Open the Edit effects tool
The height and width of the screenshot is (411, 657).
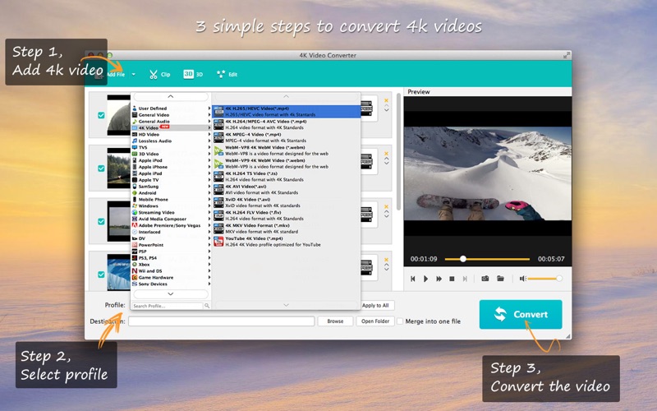[227, 74]
